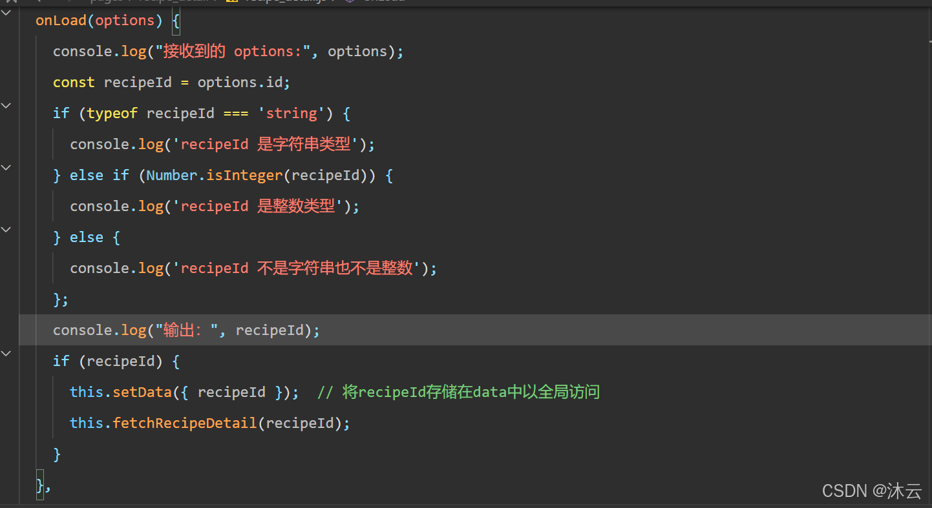Click the log line 'recipeId 是字符串类型'
Screen dimensions: 932x508
(x=222, y=145)
